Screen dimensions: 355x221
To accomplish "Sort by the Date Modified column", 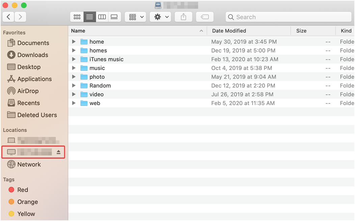I will [249, 31].
